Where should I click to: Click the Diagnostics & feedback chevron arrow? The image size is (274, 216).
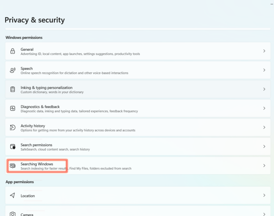point(264,109)
